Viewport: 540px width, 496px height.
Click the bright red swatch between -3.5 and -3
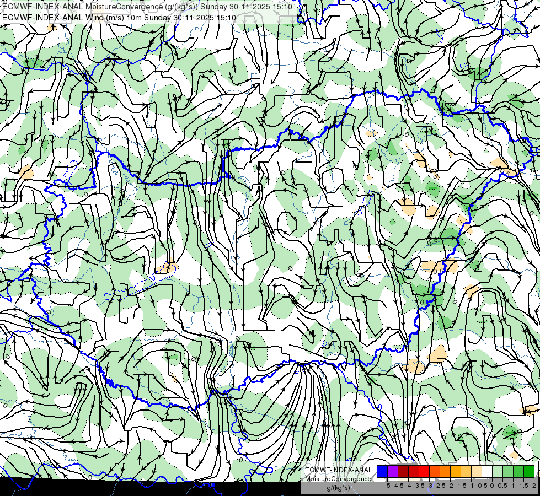(x=424, y=472)
